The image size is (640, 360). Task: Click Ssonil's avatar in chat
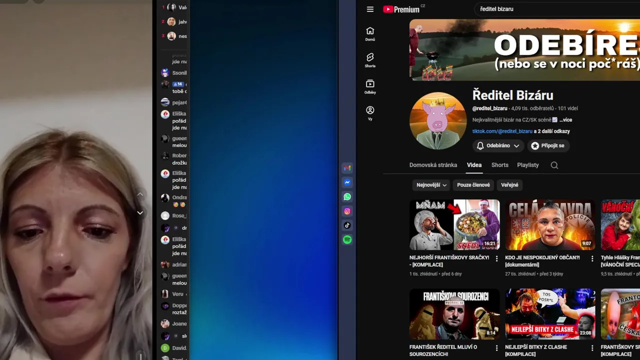click(165, 73)
